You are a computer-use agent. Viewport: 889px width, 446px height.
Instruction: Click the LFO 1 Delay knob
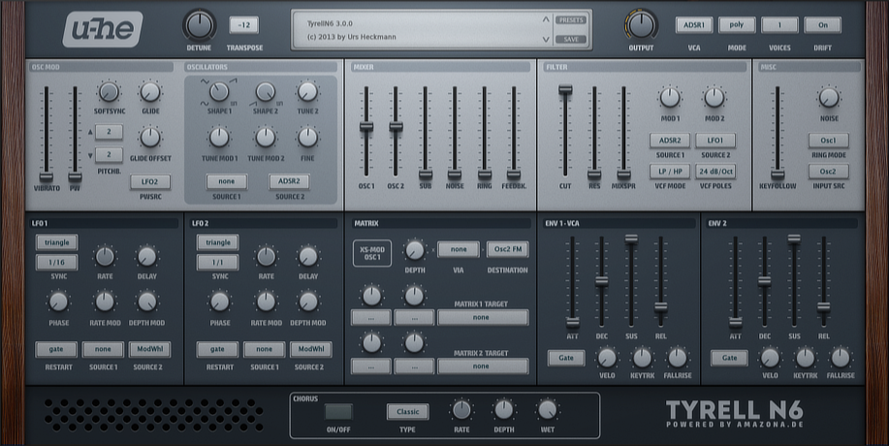pos(146,256)
